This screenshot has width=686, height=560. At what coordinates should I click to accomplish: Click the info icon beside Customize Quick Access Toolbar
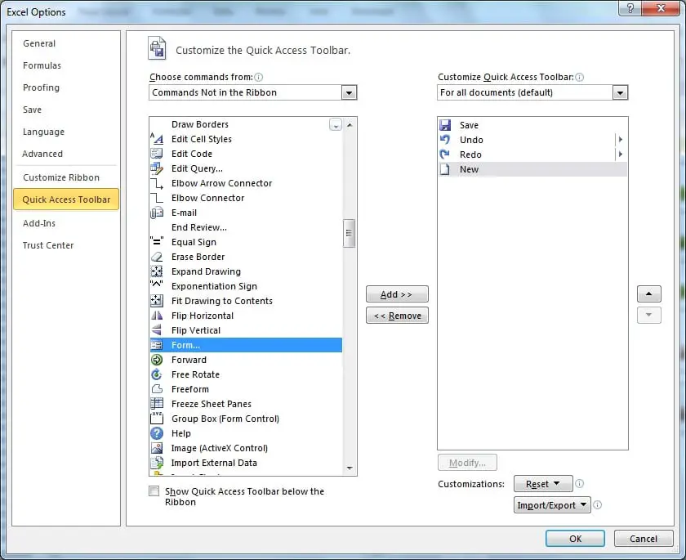[579, 77]
